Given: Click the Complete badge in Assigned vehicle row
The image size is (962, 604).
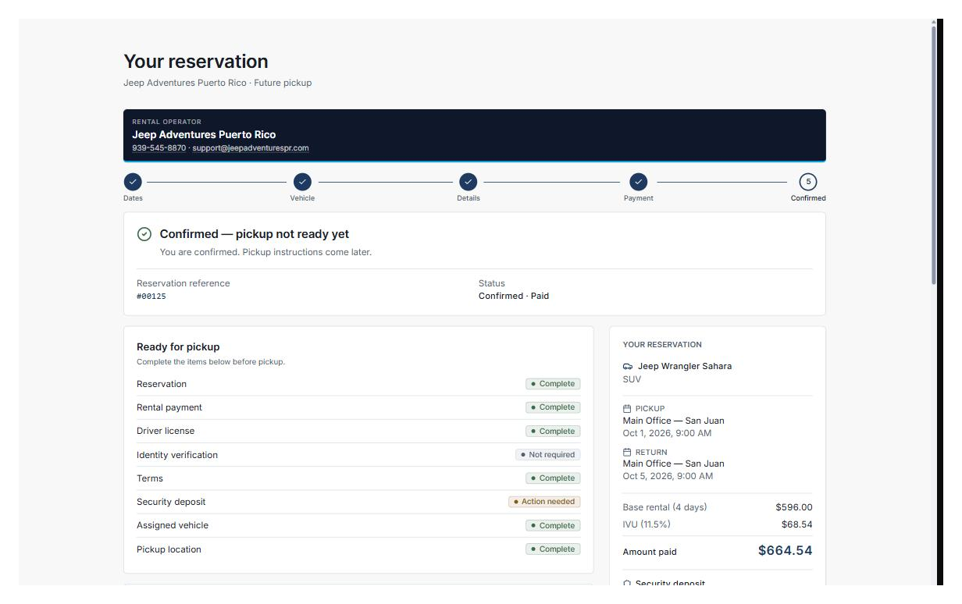Looking at the screenshot, I should click(x=553, y=525).
